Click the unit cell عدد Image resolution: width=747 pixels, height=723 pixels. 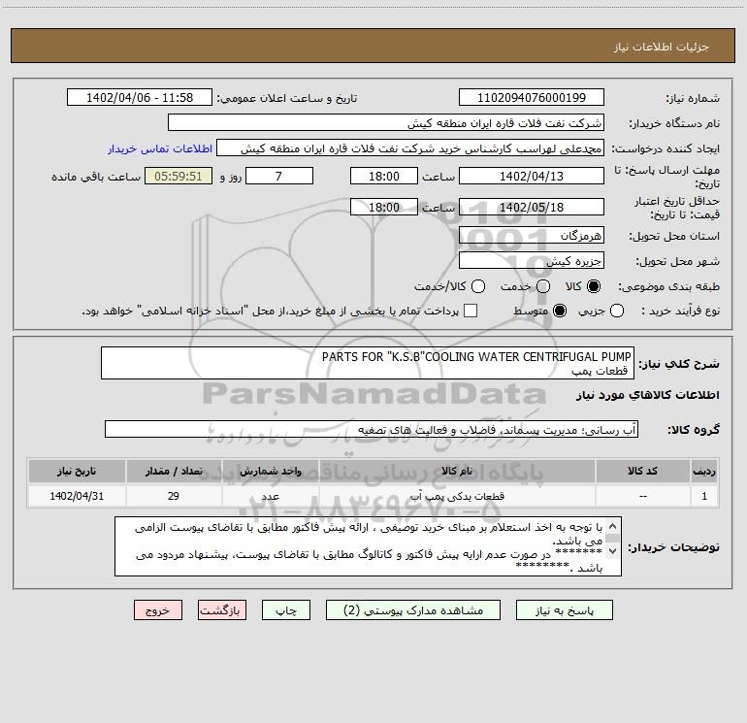click(270, 496)
